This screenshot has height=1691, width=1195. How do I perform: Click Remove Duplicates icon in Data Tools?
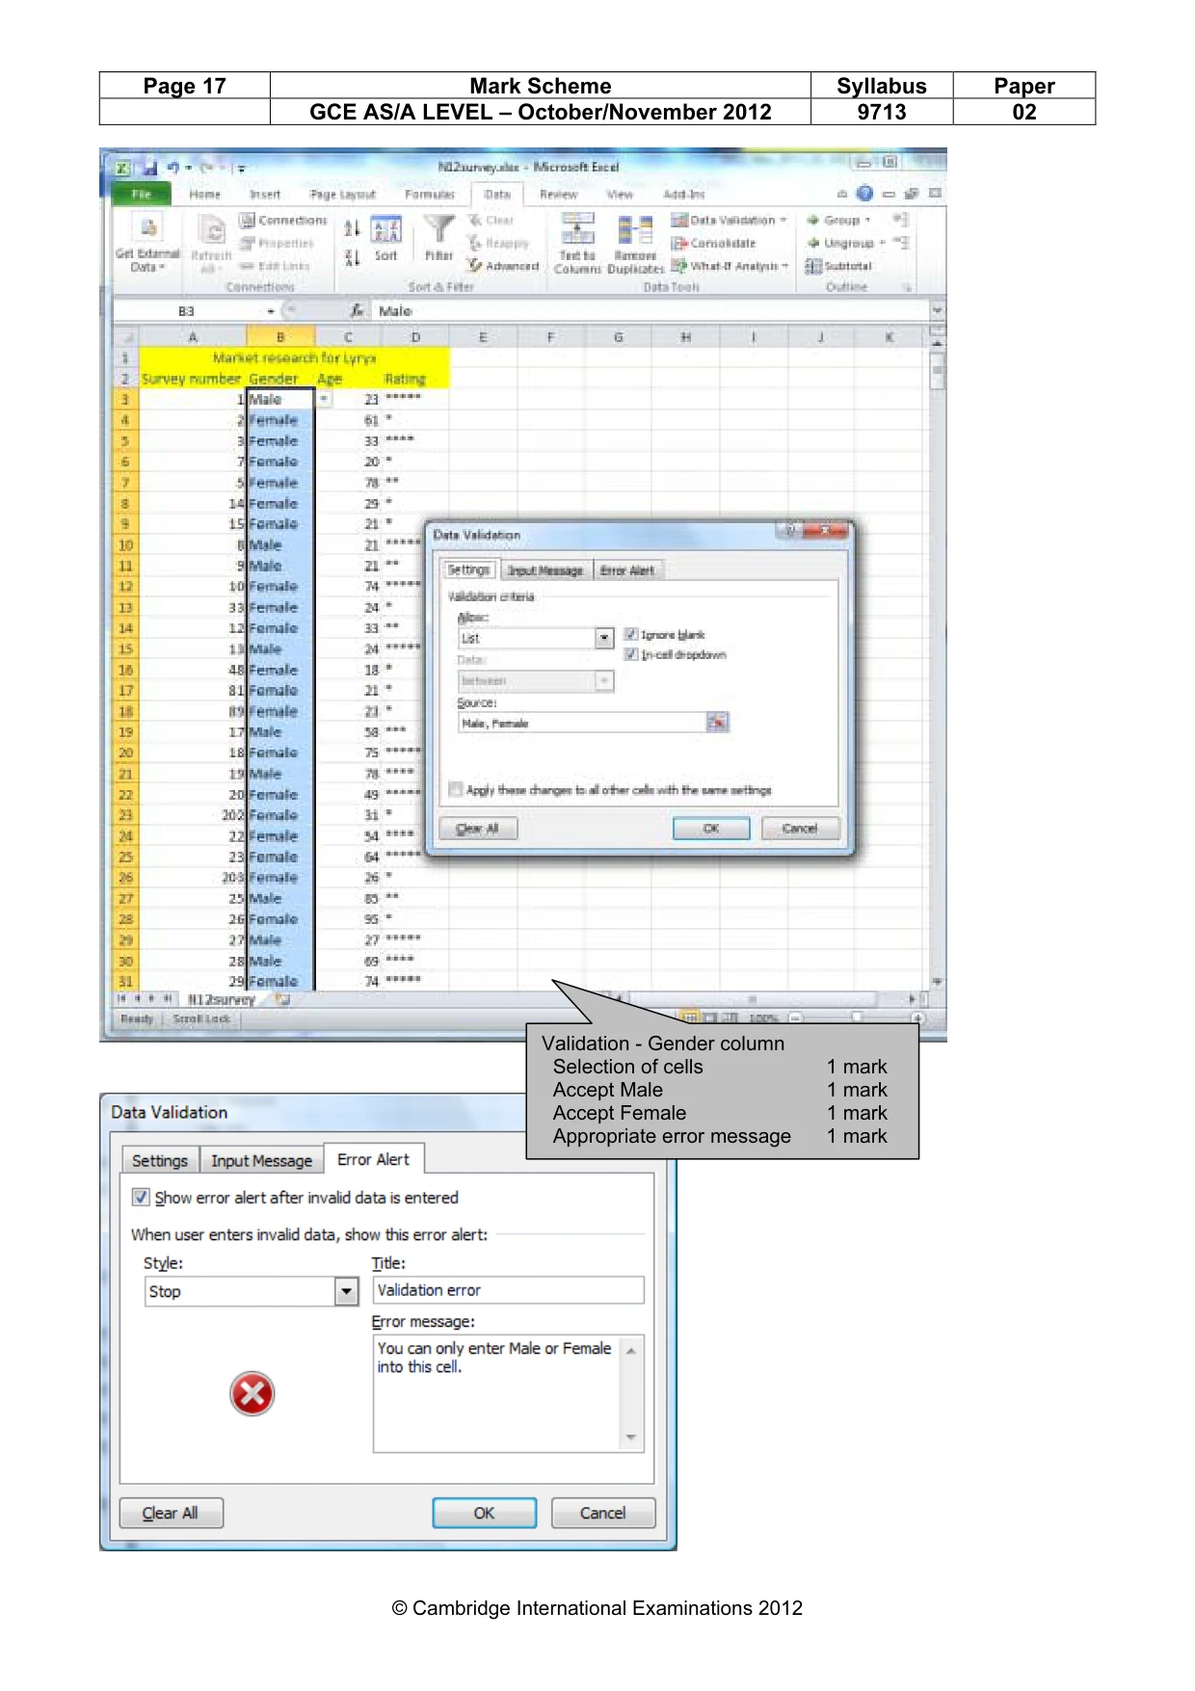(635, 230)
